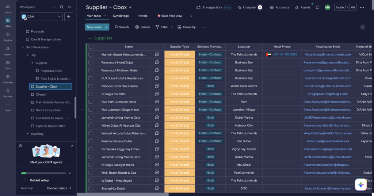This screenshot has width=374, height=196.
Task: Open Integrate menu
Action: click(x=250, y=7)
